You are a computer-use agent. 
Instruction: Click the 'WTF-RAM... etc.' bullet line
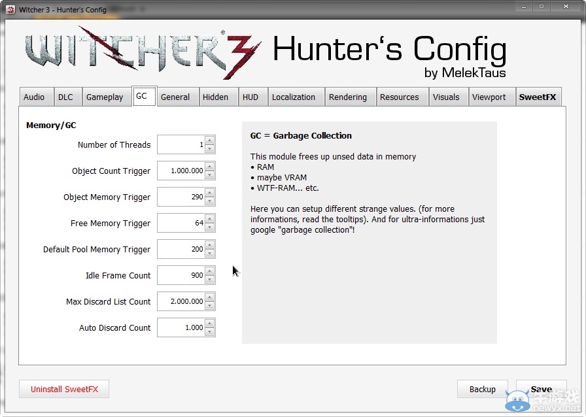284,188
